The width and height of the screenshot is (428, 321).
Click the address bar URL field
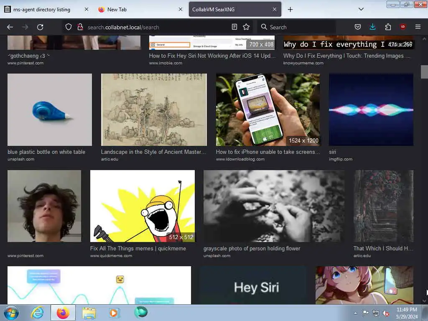point(157,27)
